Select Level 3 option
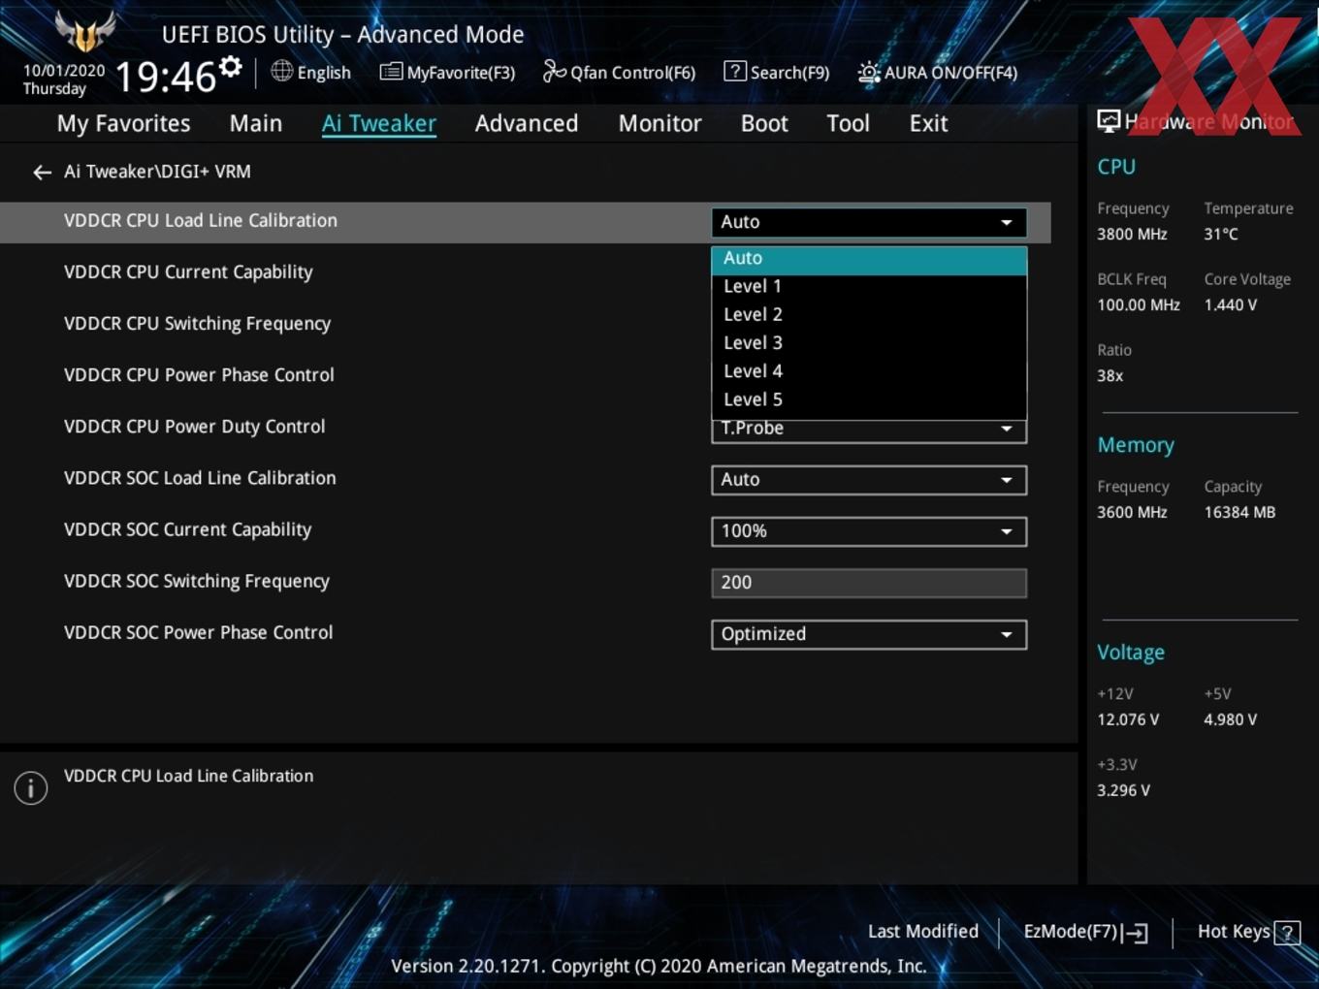This screenshot has width=1319, height=989. click(869, 343)
